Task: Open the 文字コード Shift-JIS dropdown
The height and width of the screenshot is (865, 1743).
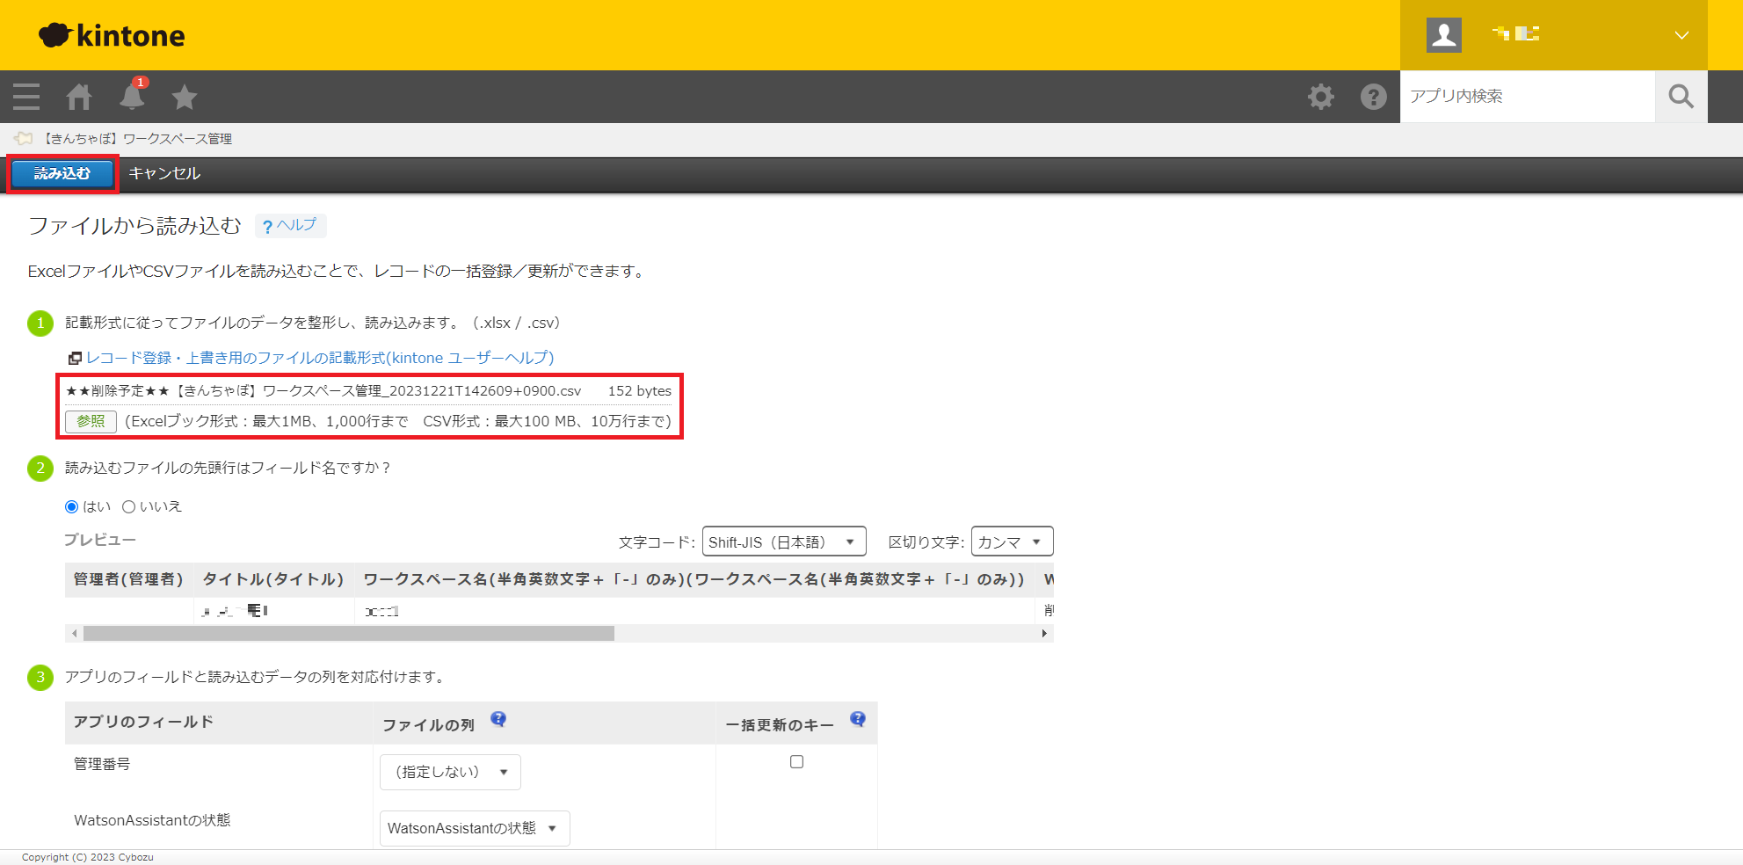Action: click(783, 542)
